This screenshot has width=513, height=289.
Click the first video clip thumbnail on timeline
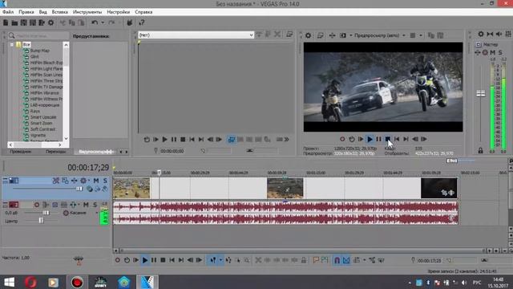click(131, 188)
